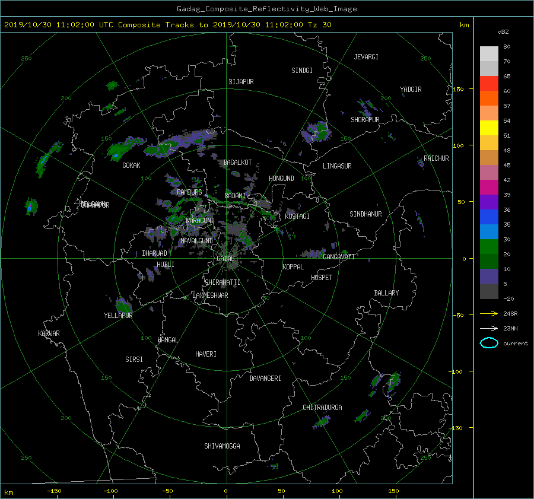Click the JEVARGI city label

tap(366, 57)
